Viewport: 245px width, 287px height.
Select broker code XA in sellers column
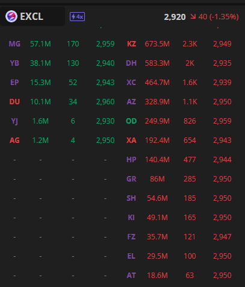tap(131, 140)
